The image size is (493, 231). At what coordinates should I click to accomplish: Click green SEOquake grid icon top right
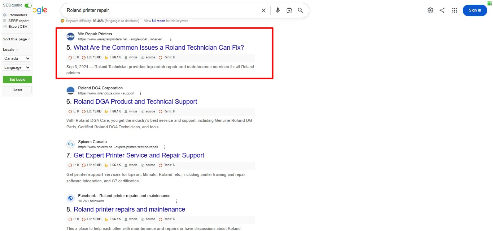point(489,3)
